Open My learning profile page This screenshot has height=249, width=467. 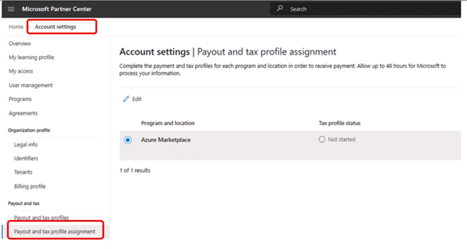point(31,57)
